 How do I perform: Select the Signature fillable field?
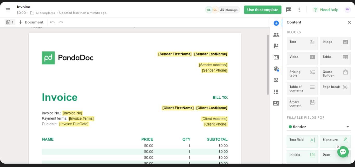[335, 141]
